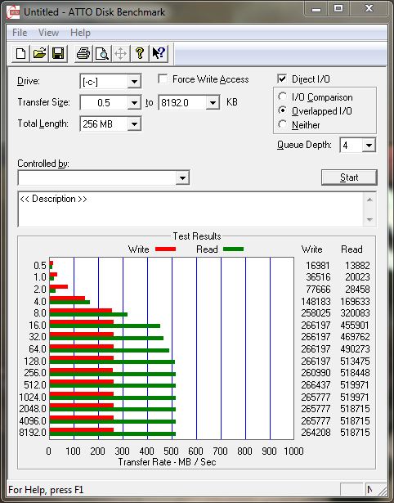Open the File menu
This screenshot has width=394, height=503.
(x=20, y=33)
